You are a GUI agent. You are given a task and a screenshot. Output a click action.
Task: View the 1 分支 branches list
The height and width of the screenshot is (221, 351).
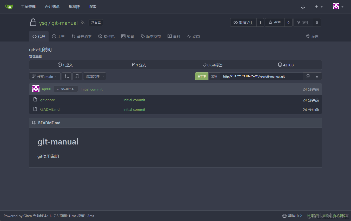coord(139,65)
